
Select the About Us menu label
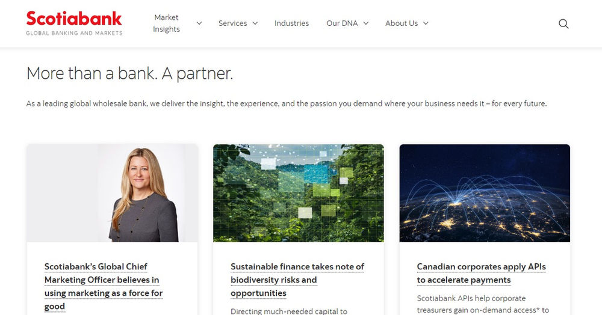401,23
